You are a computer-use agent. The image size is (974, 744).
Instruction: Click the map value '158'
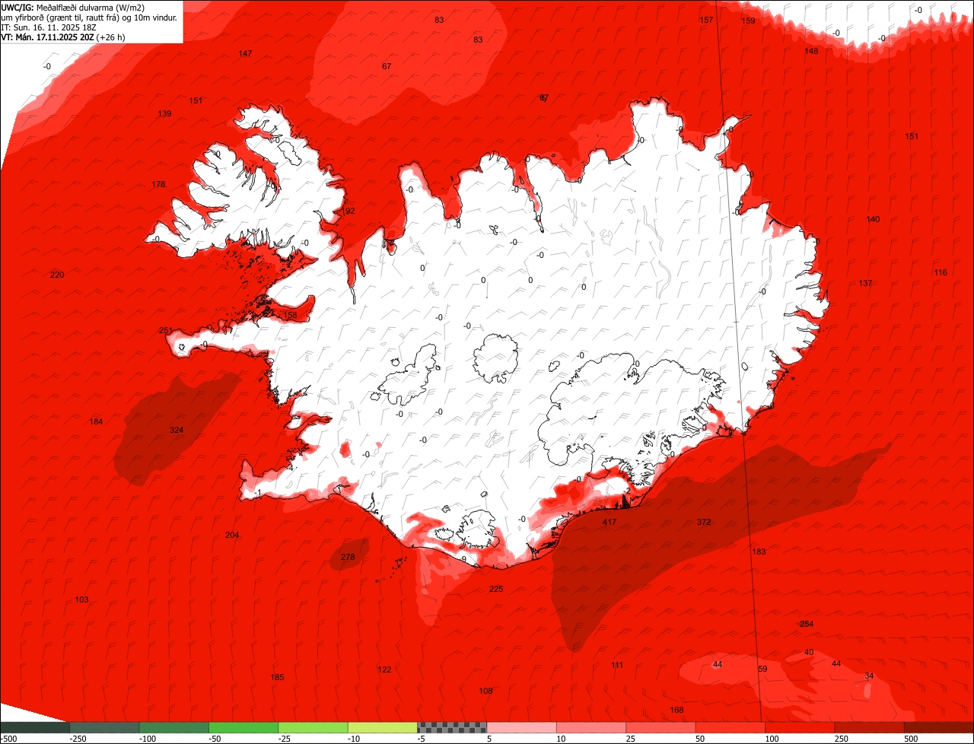[290, 315]
